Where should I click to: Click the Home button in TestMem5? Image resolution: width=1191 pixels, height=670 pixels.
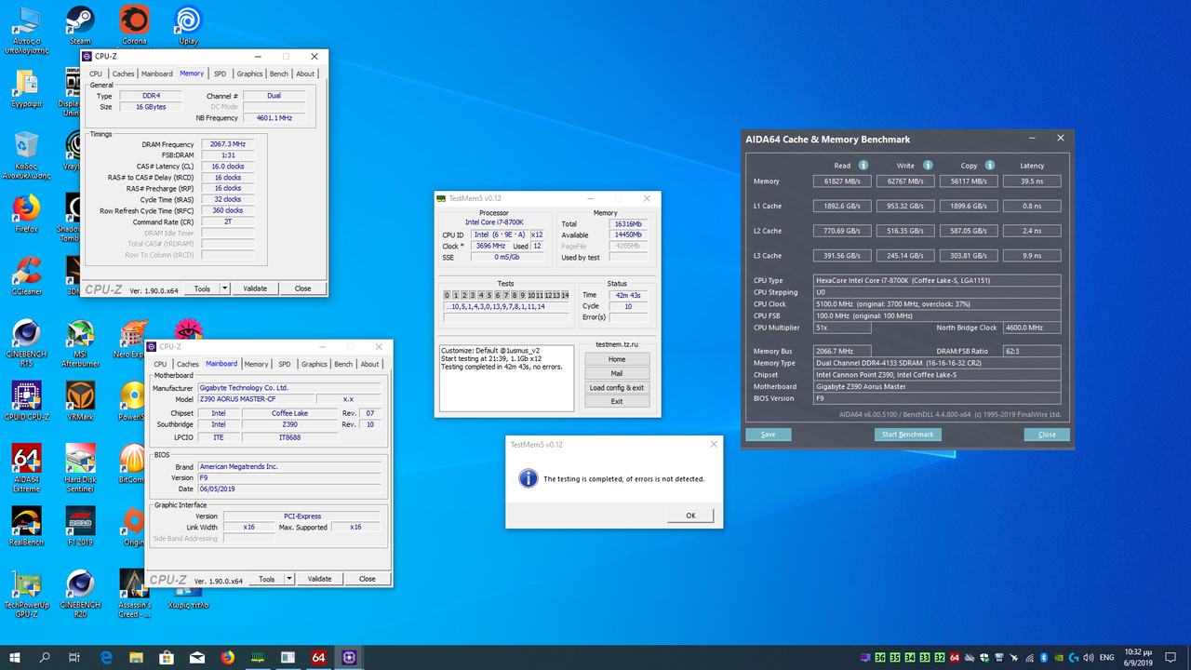pyautogui.click(x=617, y=359)
